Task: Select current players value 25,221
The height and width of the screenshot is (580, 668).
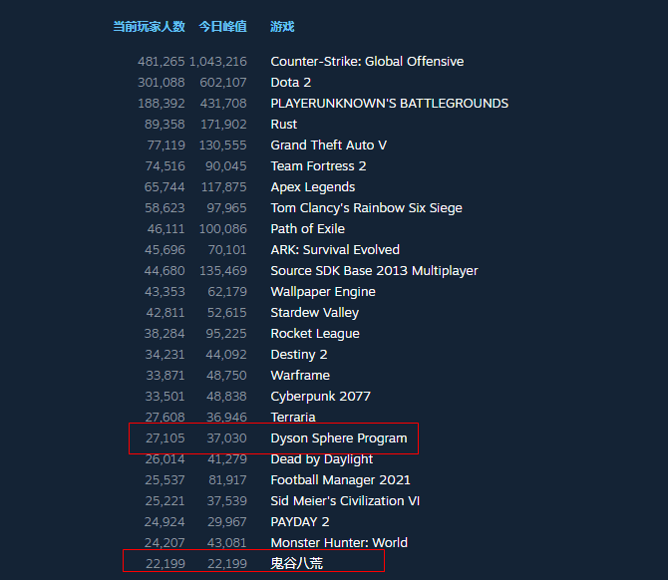Action: (x=165, y=501)
